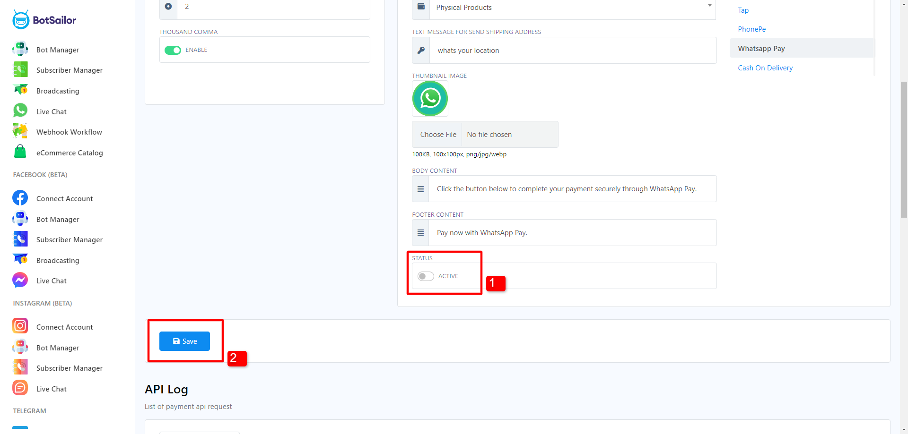Screen dimensions: 908x434
Task: Open WhatsApp Bot Manager sidebar icon
Action: point(20,50)
